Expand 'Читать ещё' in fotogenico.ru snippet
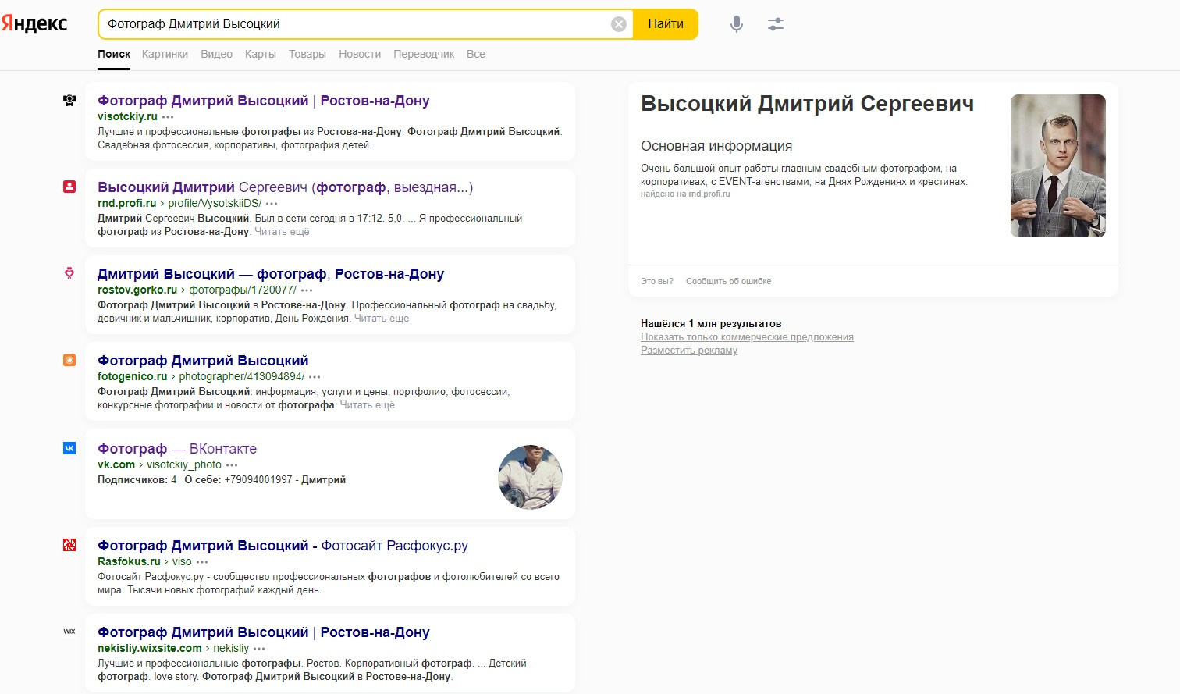 [367, 405]
